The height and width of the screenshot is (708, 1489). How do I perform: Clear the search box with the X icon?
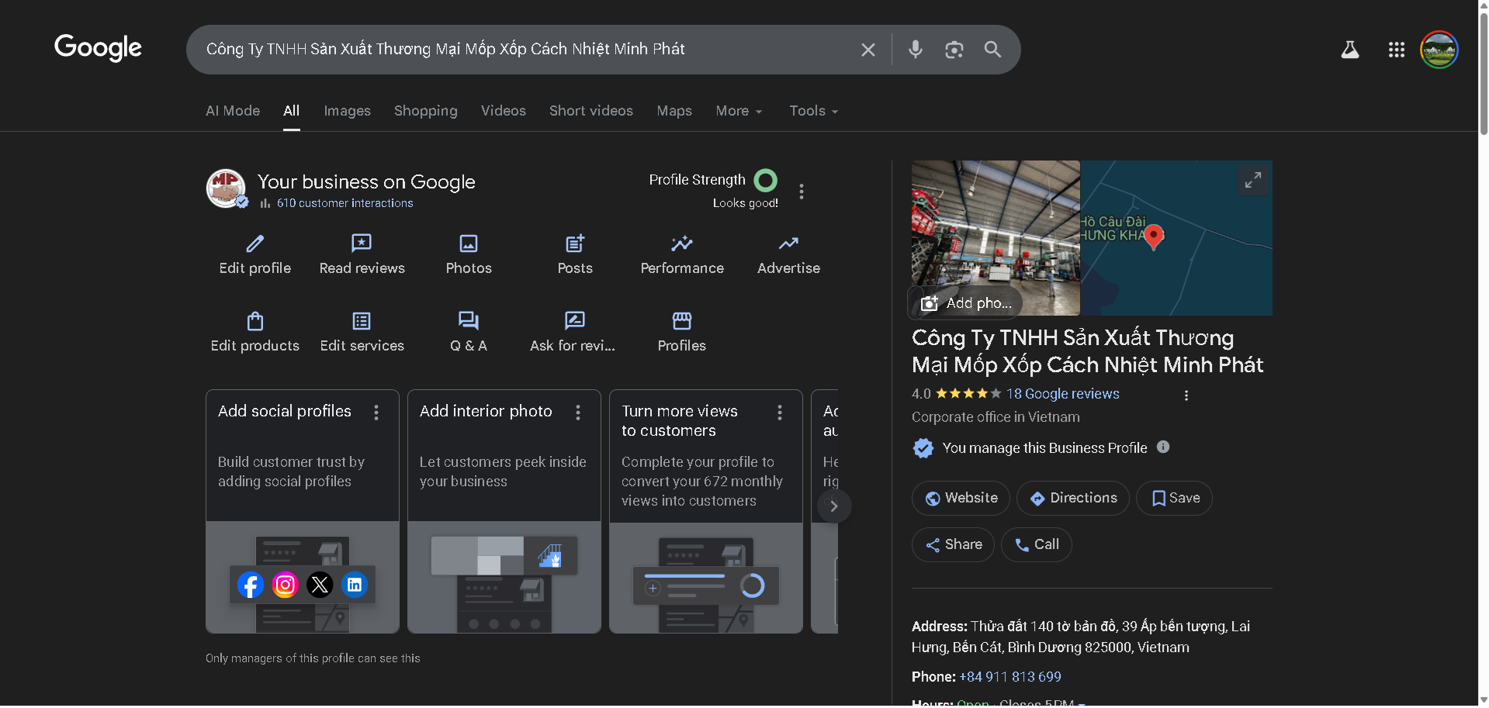click(868, 50)
